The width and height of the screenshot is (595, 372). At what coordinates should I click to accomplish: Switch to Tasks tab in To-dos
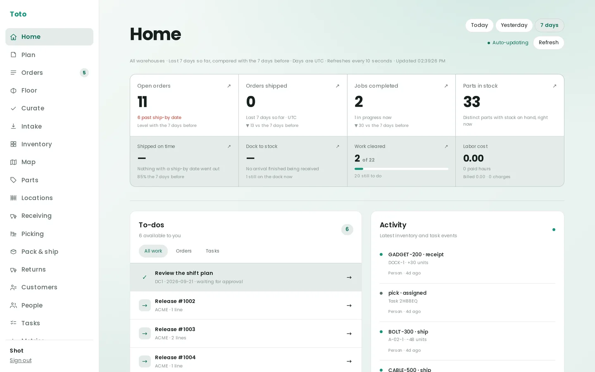point(212,251)
